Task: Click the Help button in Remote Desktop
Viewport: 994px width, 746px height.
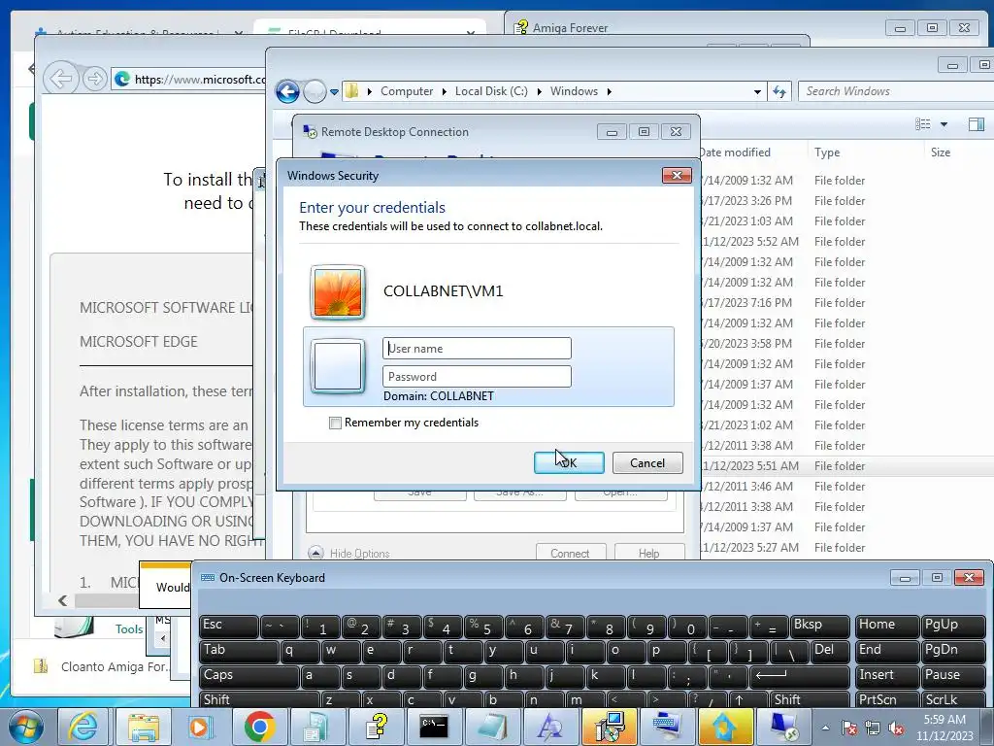Action: click(x=648, y=553)
